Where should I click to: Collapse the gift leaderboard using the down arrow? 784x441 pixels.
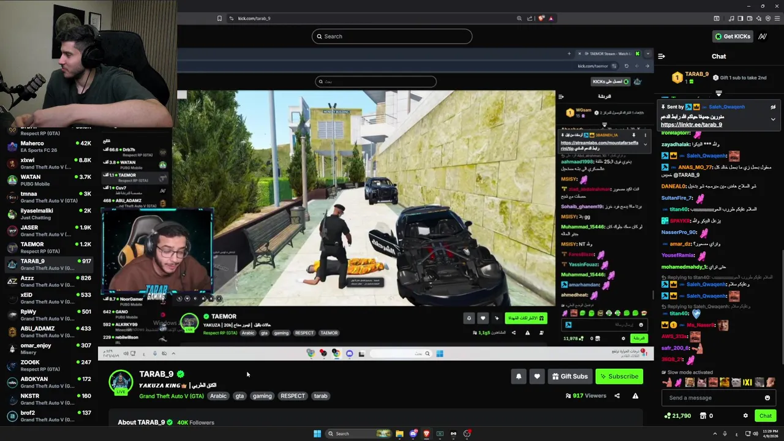(x=718, y=94)
